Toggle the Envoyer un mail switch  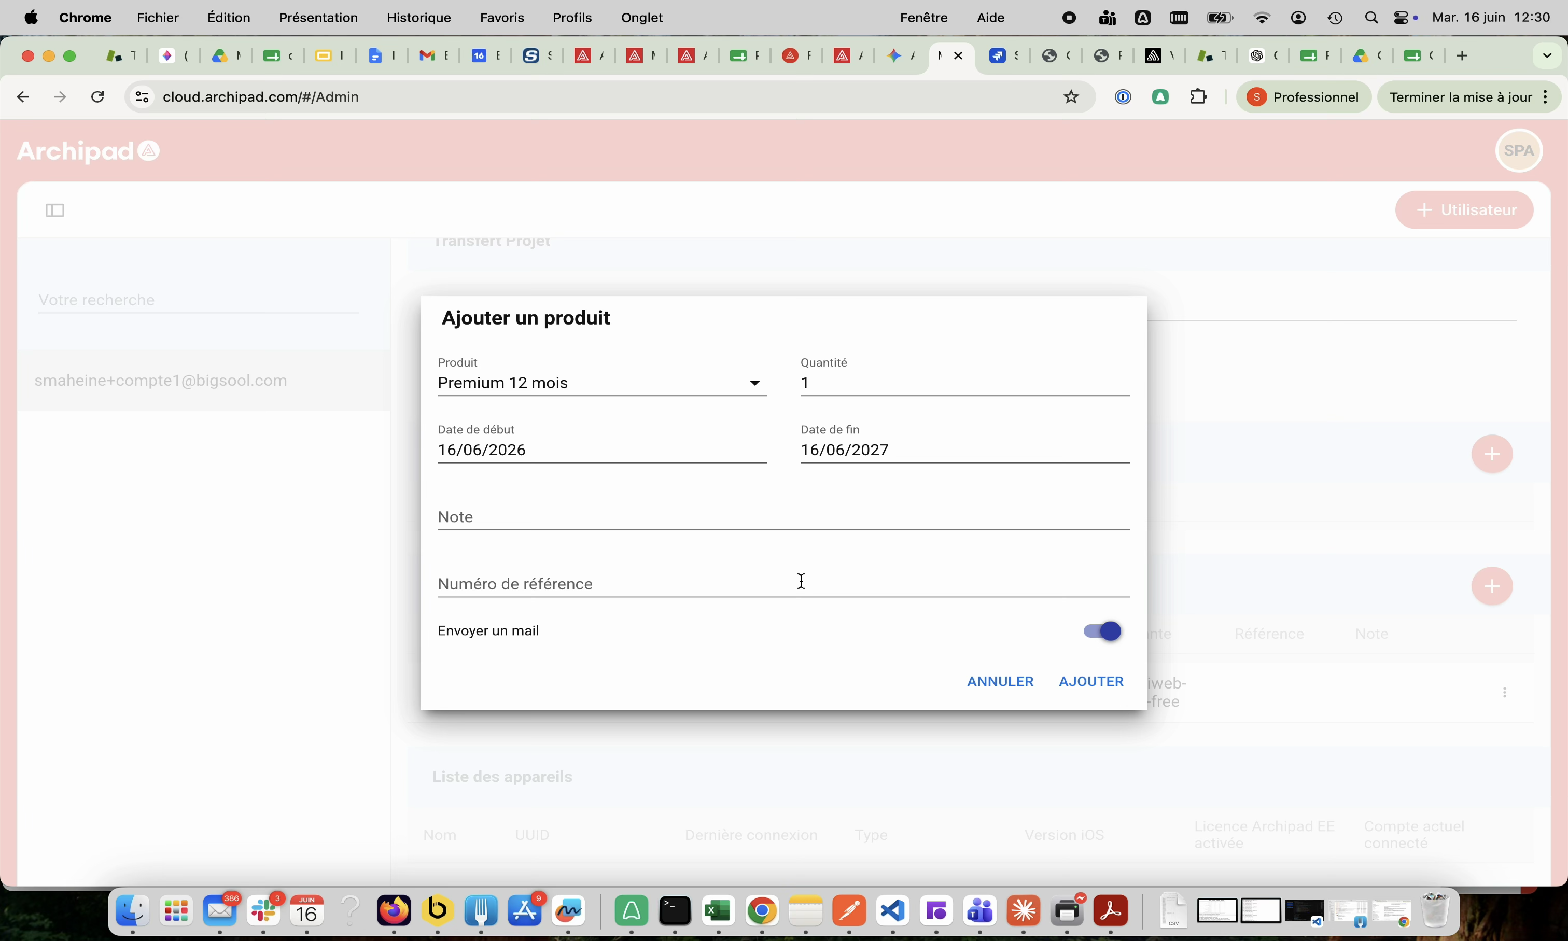1102,631
